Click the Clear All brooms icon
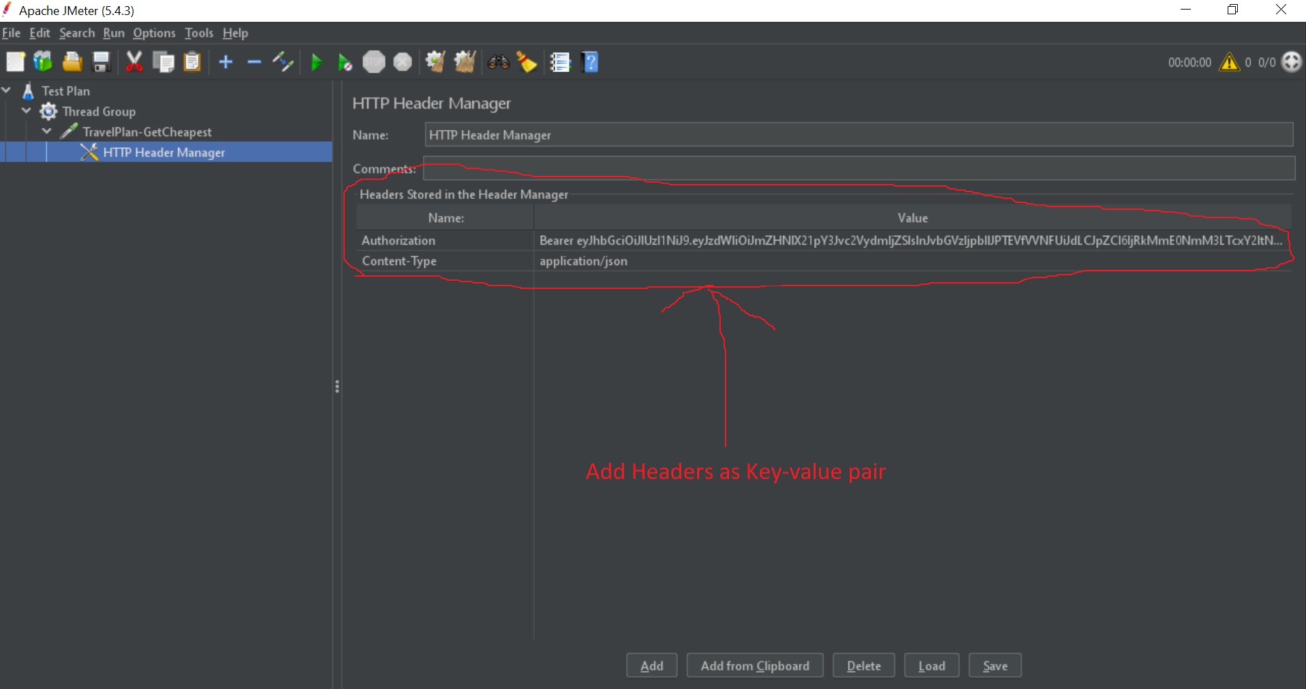1306x689 pixels. [465, 62]
